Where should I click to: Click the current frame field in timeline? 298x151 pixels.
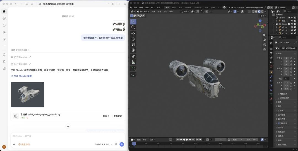point(221,140)
